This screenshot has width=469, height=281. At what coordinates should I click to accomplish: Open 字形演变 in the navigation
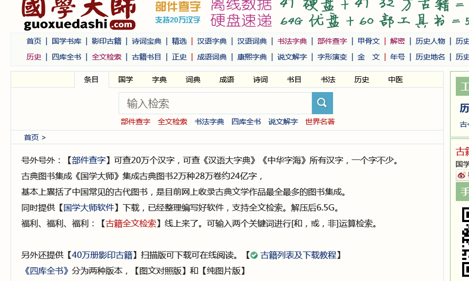(x=332, y=57)
